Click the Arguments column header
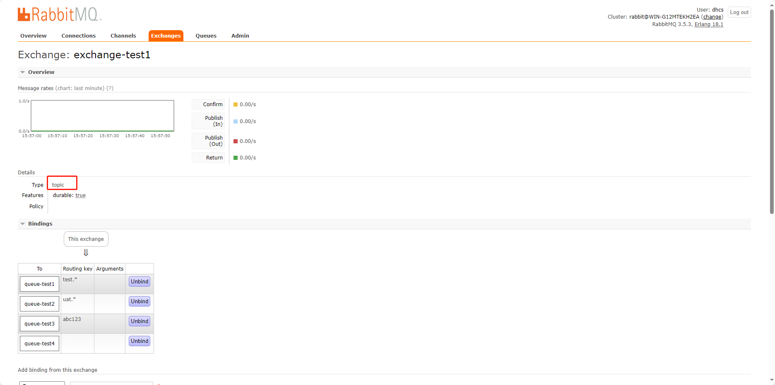The width and height of the screenshot is (775, 385). [110, 269]
